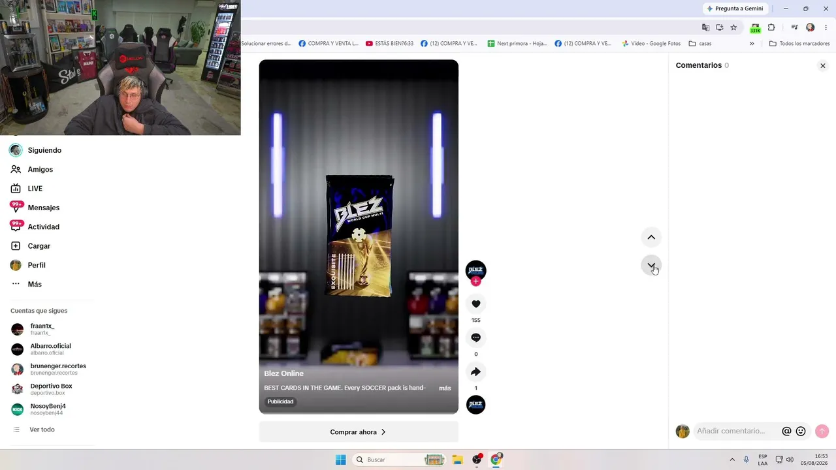Open the OBS app on the taskbar
This screenshot has height=470, width=836.
click(477, 460)
